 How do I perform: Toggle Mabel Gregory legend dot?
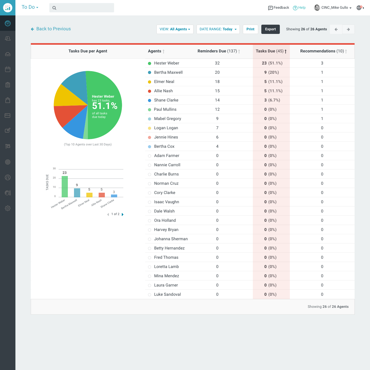click(150, 119)
